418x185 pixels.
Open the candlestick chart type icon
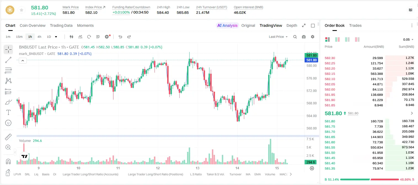(x=72, y=37)
